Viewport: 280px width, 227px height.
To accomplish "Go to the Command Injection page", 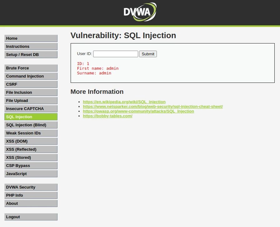I will tap(31, 76).
